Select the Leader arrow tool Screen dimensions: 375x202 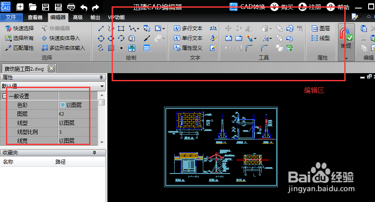point(147,38)
